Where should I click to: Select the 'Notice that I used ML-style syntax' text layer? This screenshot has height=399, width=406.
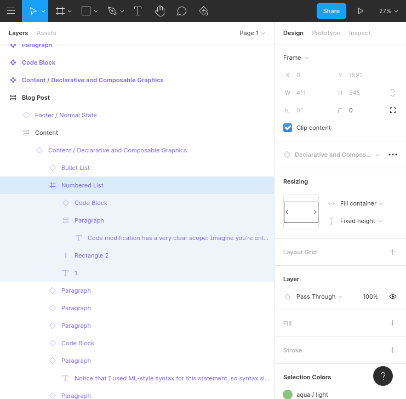tap(137, 378)
